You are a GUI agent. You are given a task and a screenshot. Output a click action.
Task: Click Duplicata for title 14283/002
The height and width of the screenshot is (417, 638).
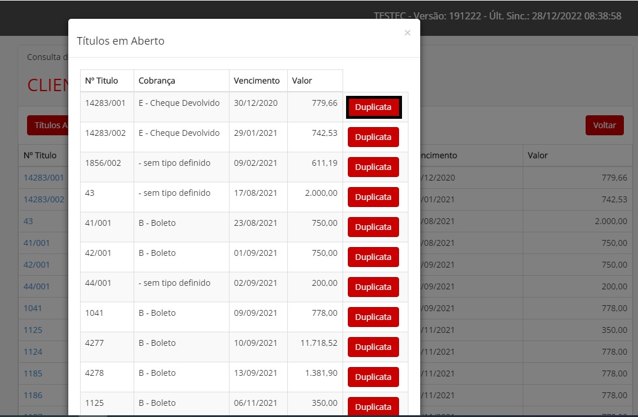point(373,137)
